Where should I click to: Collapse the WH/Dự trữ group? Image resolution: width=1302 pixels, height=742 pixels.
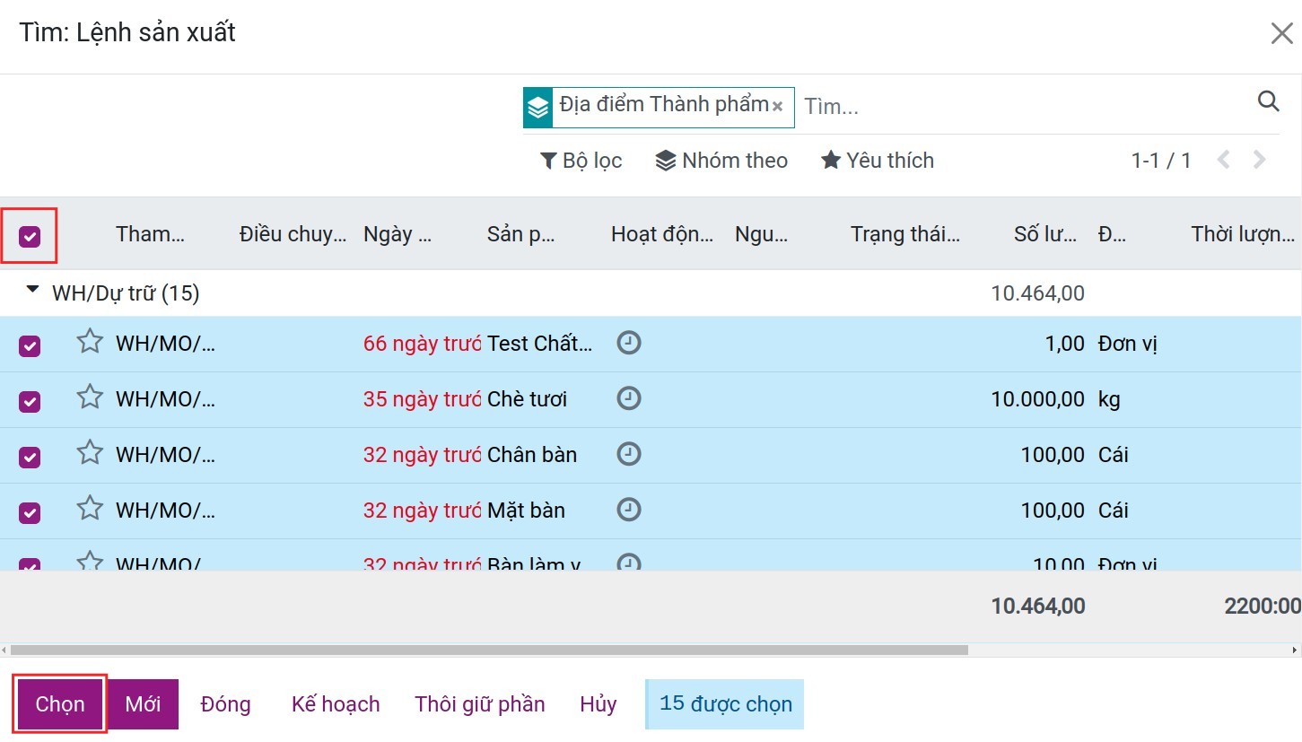click(33, 291)
